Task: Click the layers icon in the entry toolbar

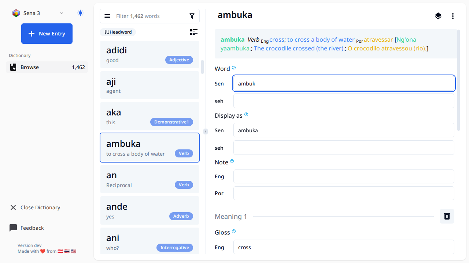Action: tap(438, 16)
